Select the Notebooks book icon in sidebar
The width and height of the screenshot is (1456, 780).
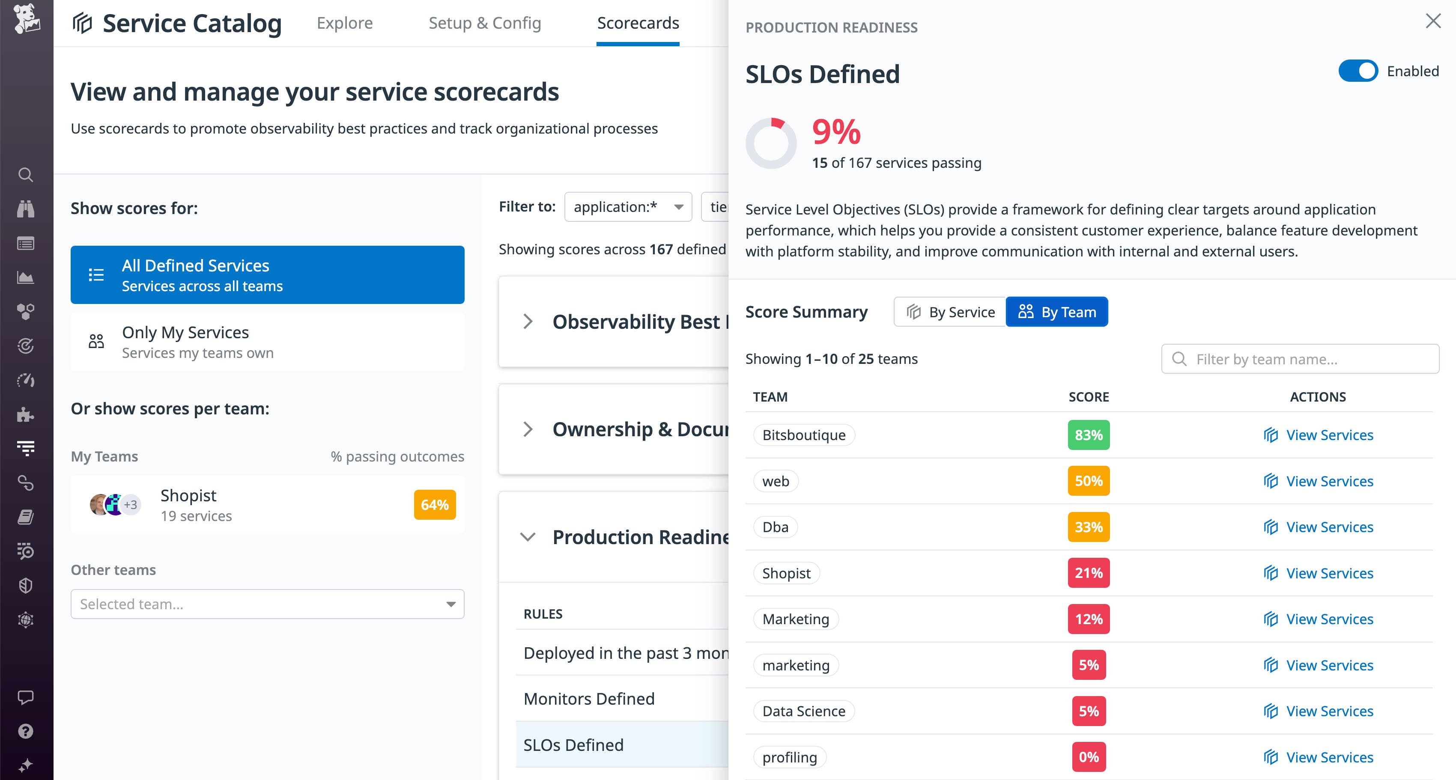[26, 517]
